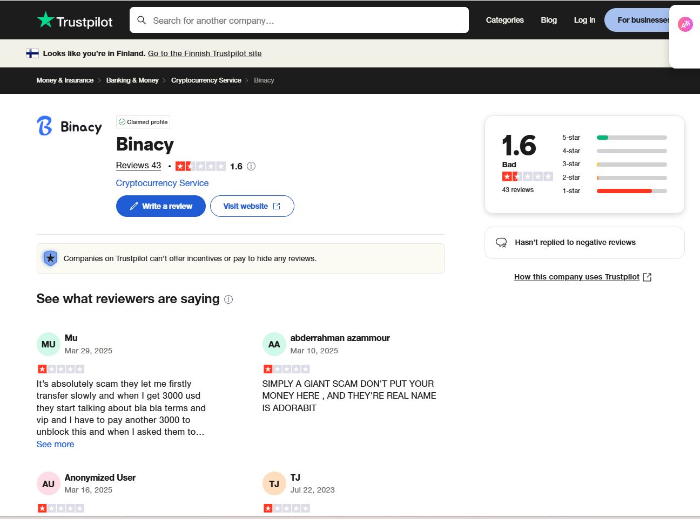This screenshot has width=700, height=519.
Task: Expand Mu's review with See more
Action: [55, 444]
